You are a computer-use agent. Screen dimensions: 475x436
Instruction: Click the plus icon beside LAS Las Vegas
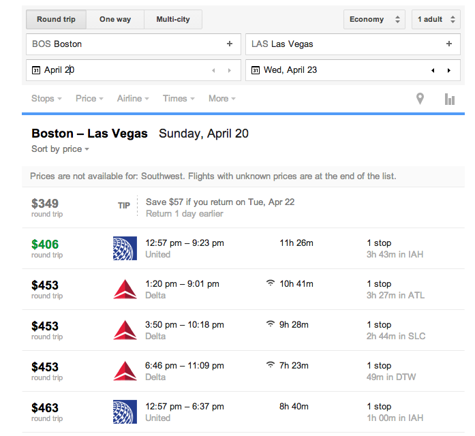point(448,44)
